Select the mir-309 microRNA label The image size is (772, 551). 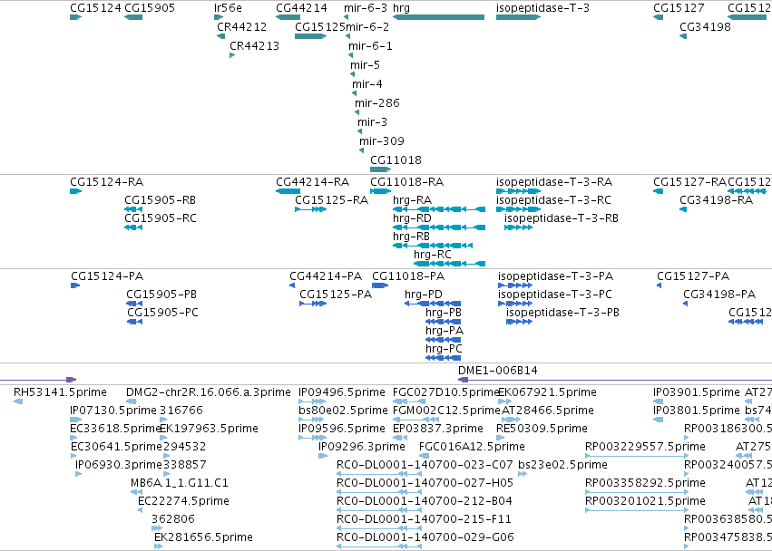pyautogui.click(x=382, y=140)
